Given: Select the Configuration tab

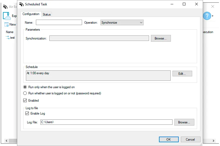Looking at the screenshot, I should tap(31, 14).
